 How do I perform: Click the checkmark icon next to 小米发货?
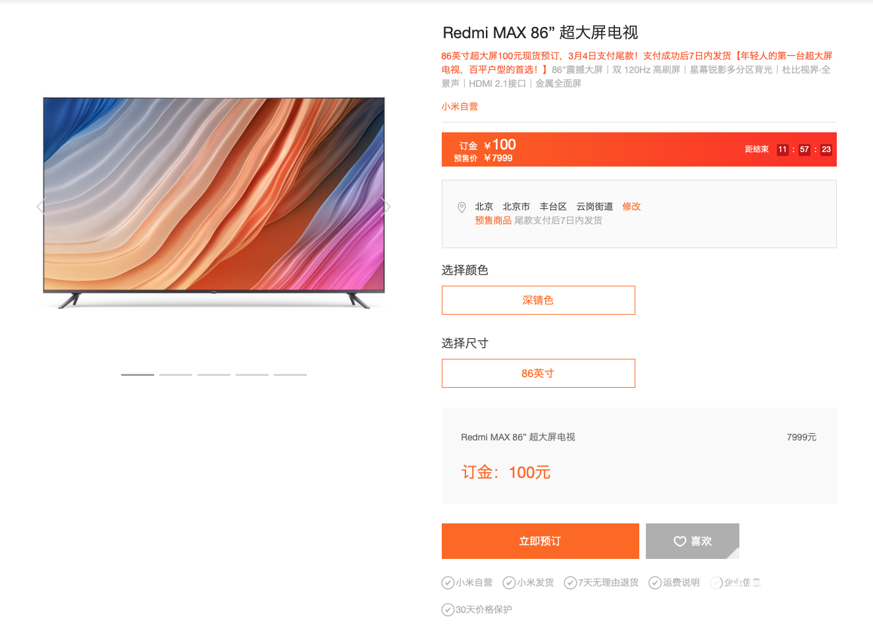click(509, 583)
